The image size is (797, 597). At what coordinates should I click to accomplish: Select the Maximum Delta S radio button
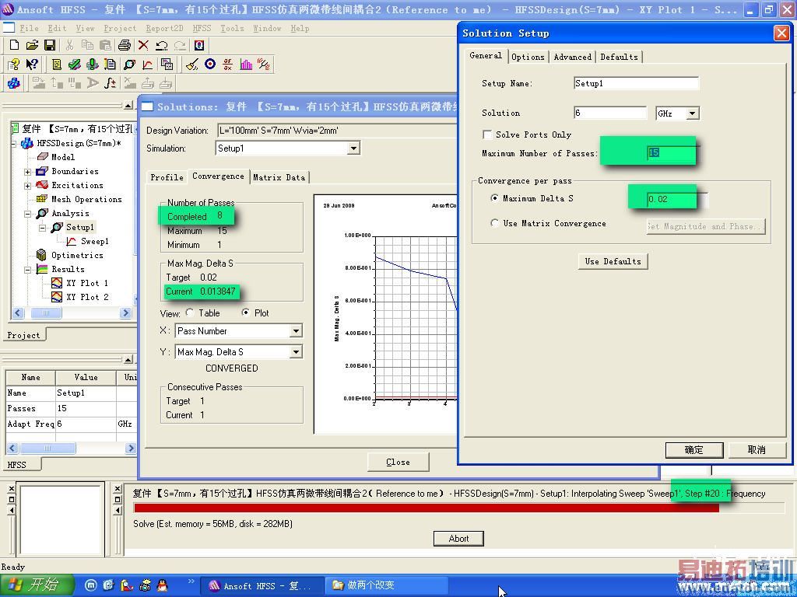click(x=494, y=198)
